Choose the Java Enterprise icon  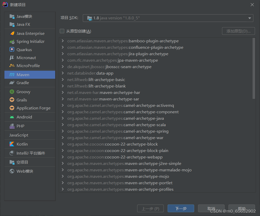click(x=12, y=33)
